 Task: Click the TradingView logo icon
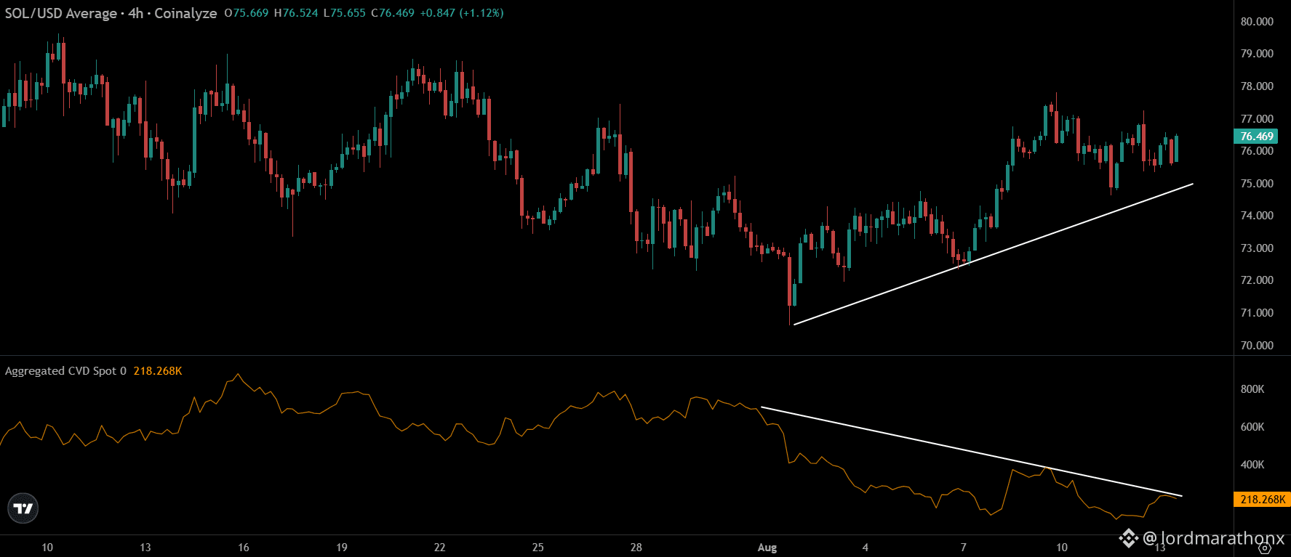[23, 508]
